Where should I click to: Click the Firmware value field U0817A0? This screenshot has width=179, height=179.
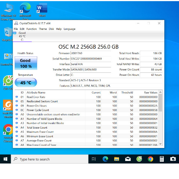pos(91,53)
